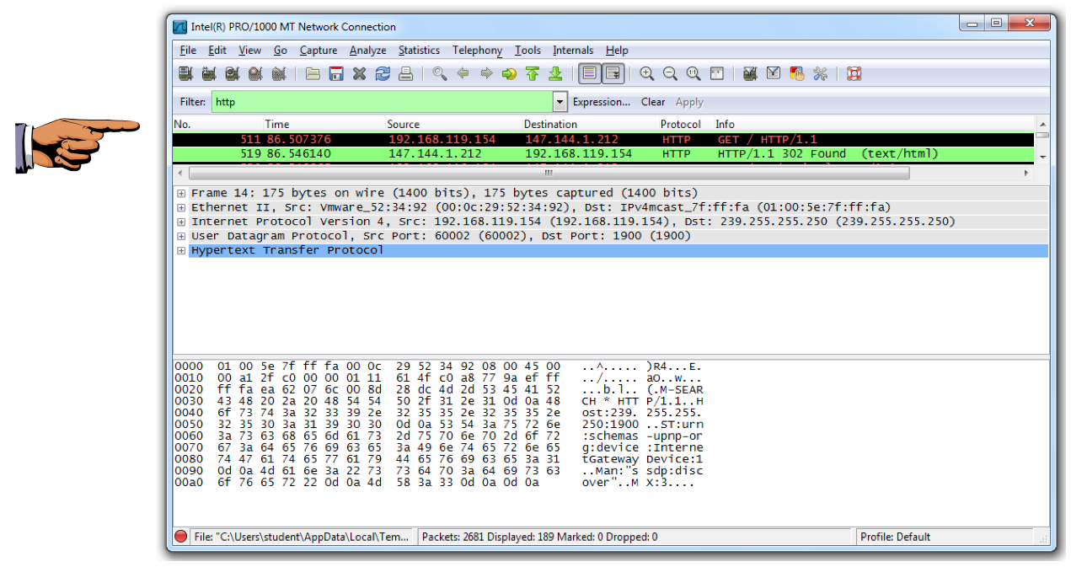The image size is (1071, 567).
Task: Go back in packet history
Action: [x=463, y=74]
